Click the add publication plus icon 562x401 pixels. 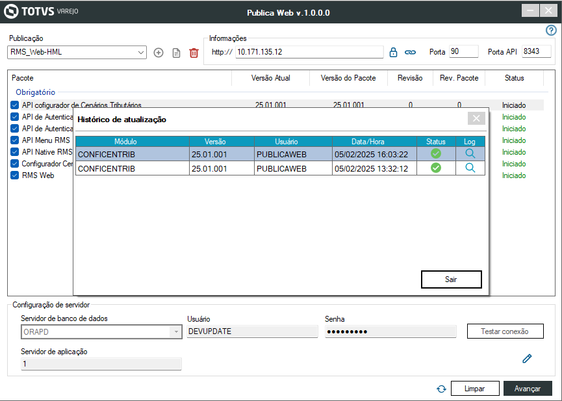pos(159,53)
